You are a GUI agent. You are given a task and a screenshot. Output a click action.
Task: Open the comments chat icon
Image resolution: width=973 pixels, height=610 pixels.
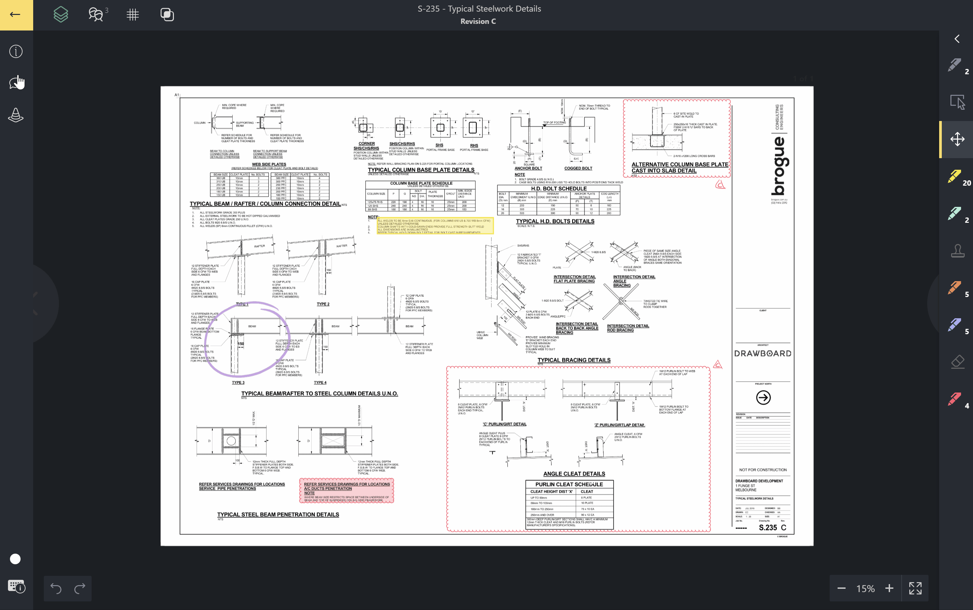[x=96, y=15]
